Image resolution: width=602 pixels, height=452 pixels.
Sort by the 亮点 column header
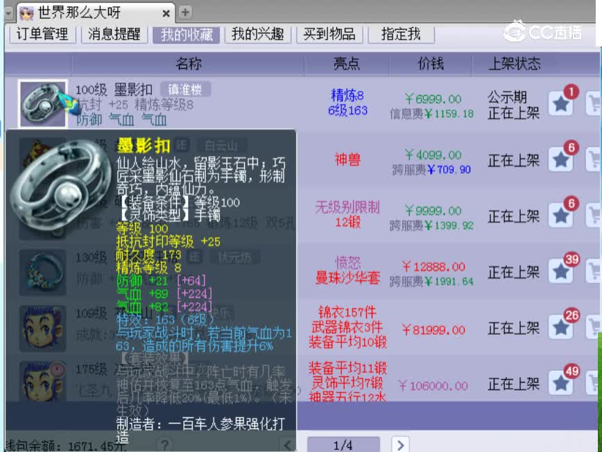[347, 64]
